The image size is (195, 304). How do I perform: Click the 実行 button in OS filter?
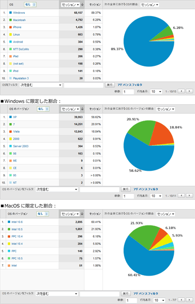(110, 85)
